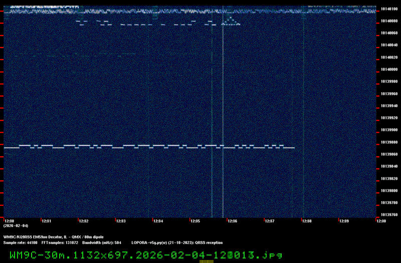Select the 12:05 time tick label

[195, 221]
